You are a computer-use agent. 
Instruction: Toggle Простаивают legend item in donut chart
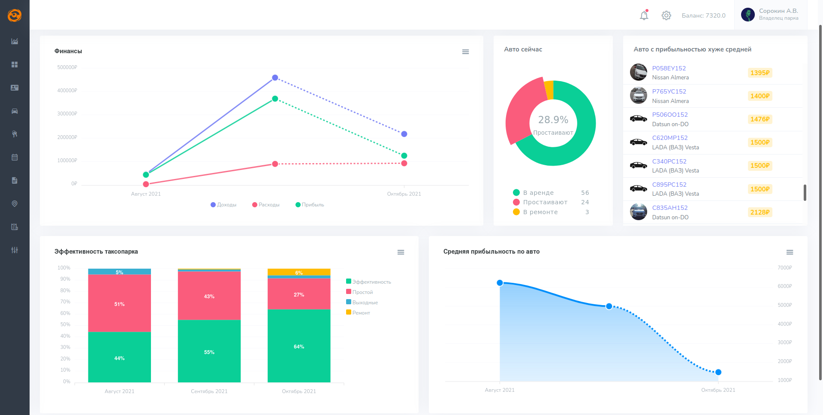551,202
